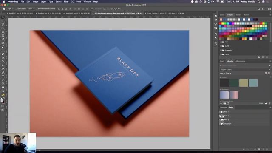Viewport: 272px width, 153px height.
Task: Select the Crop tool
Action: tap(3, 32)
